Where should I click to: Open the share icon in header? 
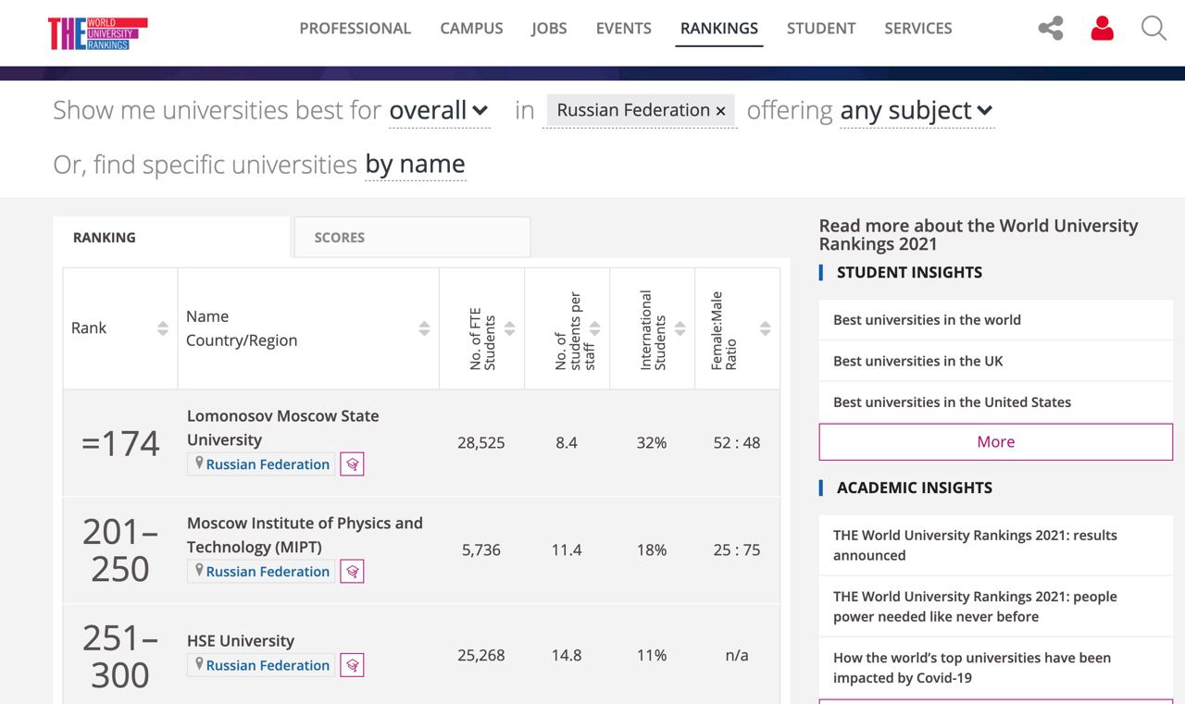[x=1051, y=29]
